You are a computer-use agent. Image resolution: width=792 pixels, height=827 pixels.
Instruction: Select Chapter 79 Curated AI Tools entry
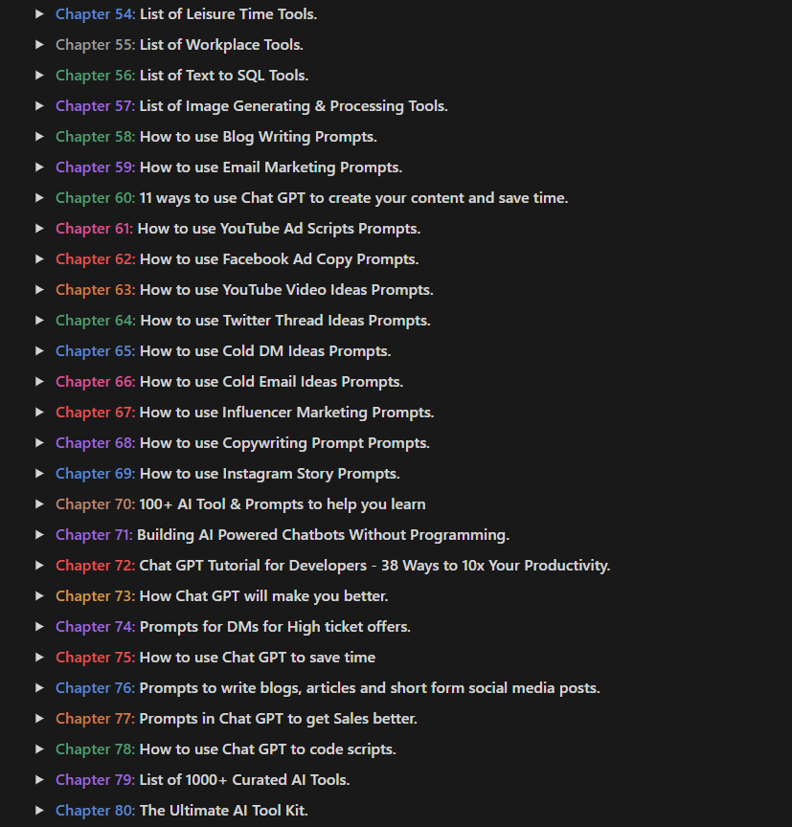coord(203,779)
